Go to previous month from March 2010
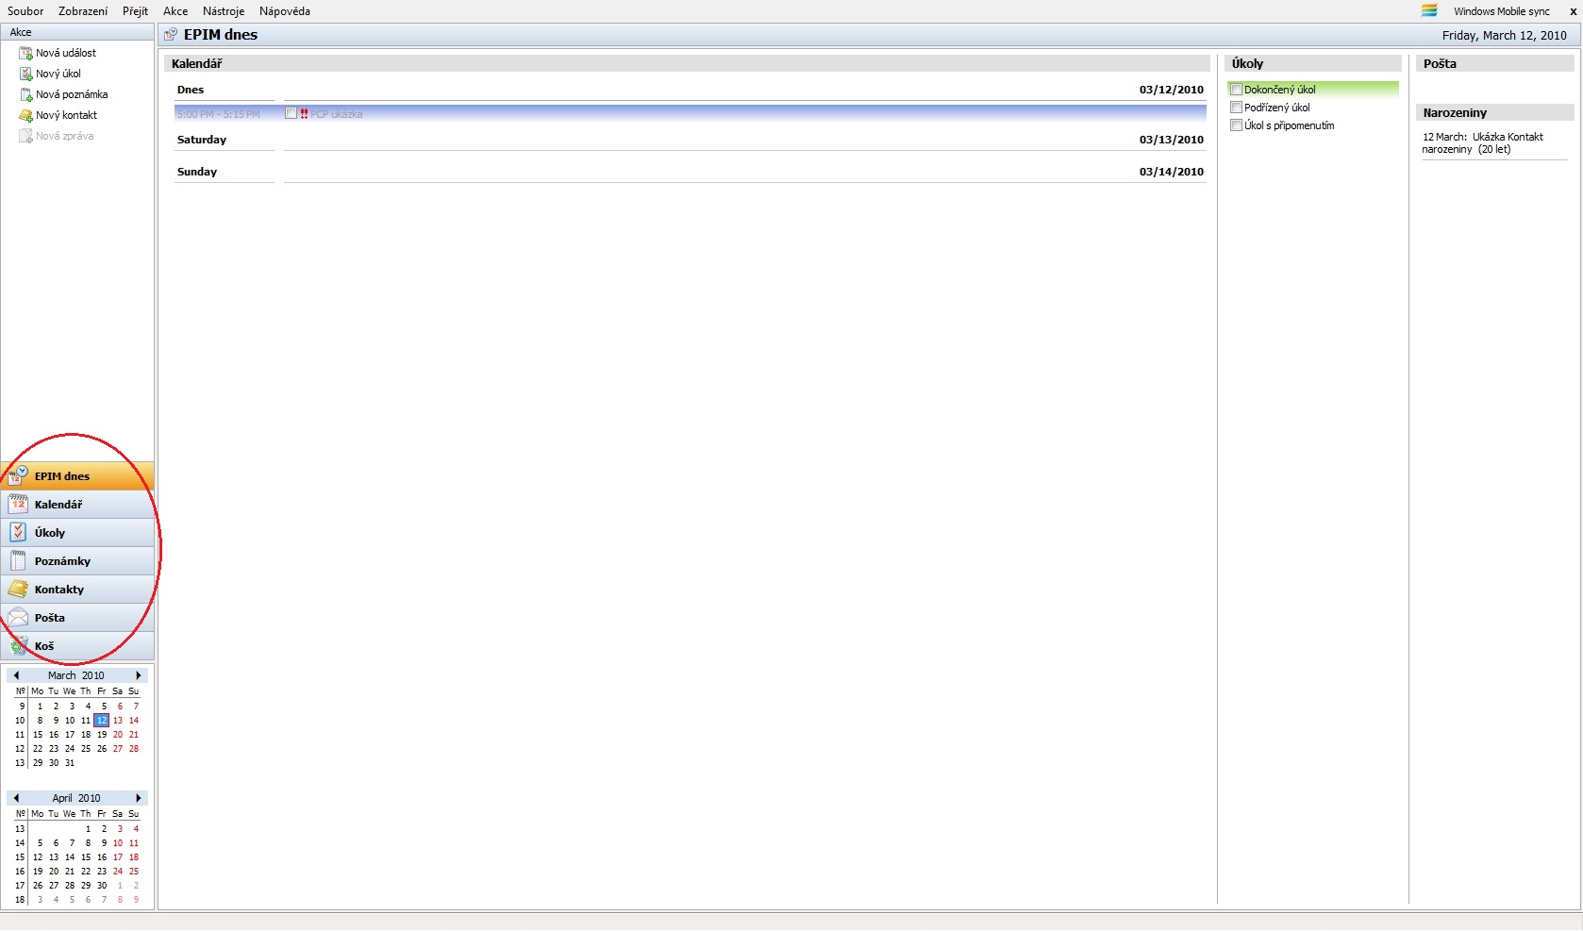 pos(16,675)
